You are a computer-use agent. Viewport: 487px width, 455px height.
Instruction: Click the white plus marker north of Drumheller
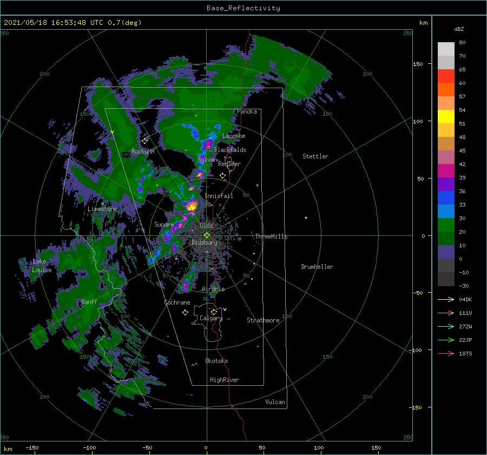click(x=306, y=217)
